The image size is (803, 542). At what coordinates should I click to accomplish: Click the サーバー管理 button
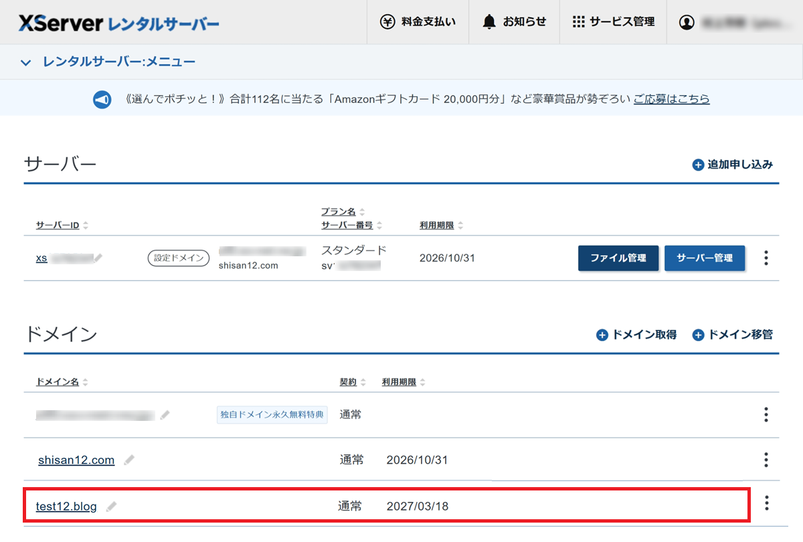point(705,258)
